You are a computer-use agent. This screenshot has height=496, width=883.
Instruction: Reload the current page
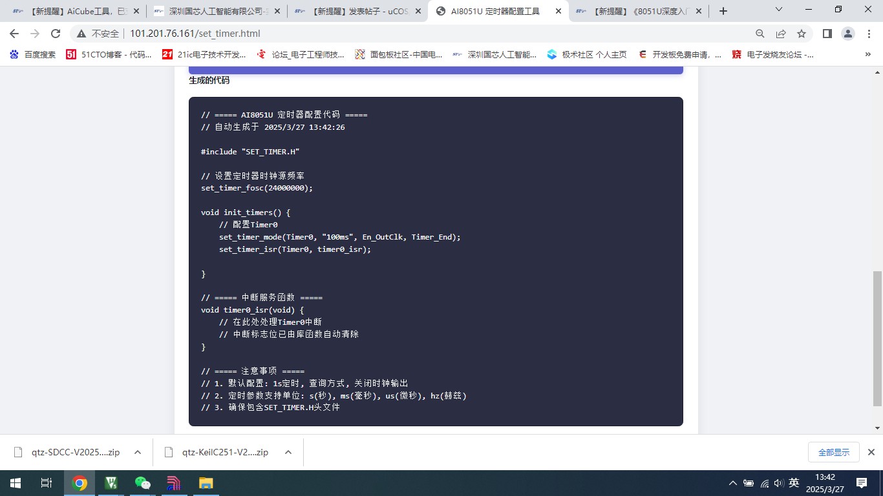click(56, 34)
